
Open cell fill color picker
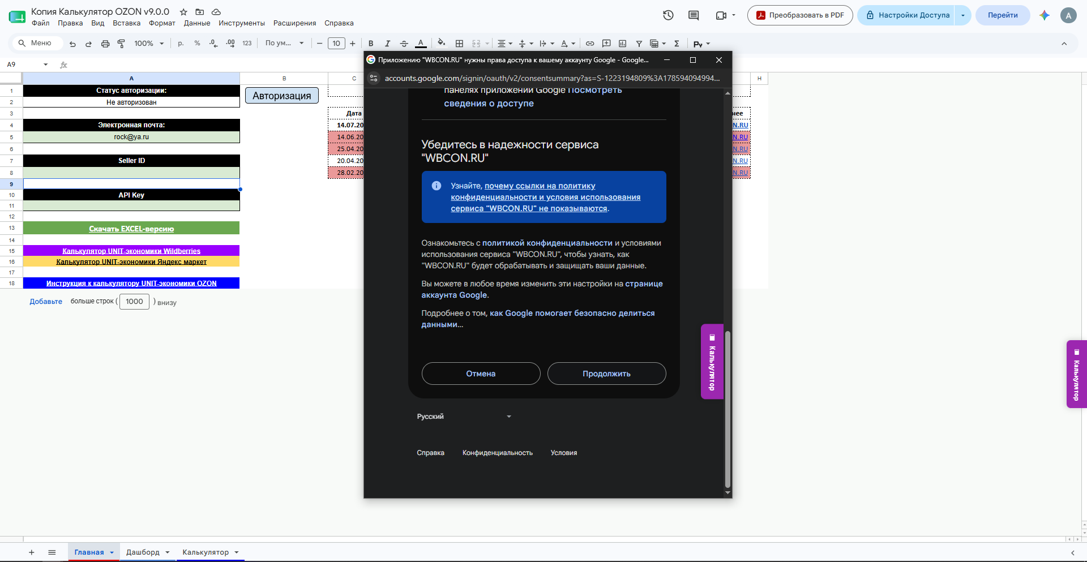[442, 44]
